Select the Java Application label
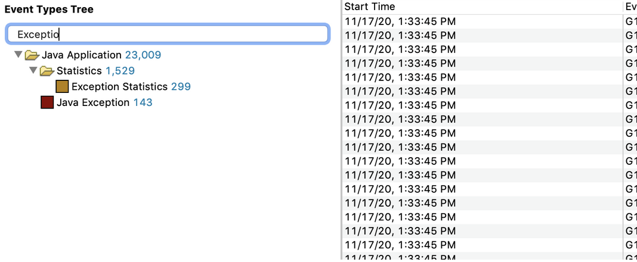The image size is (637, 262). [82, 55]
